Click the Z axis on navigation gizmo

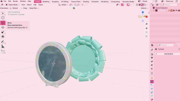tap(143, 12)
